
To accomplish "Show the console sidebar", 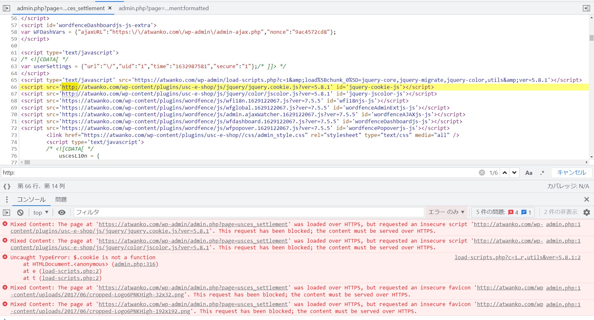I will pyautogui.click(x=7, y=212).
